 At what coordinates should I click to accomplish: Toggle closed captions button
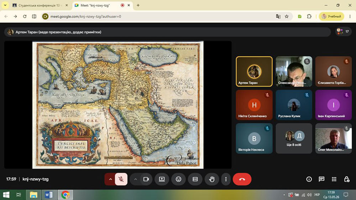point(195,179)
